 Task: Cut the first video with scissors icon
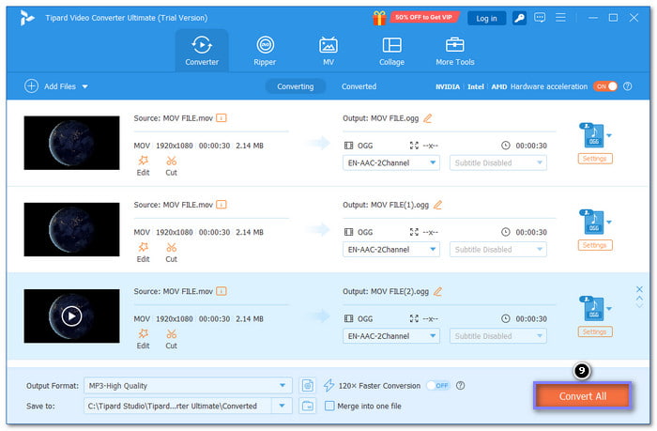click(x=171, y=165)
